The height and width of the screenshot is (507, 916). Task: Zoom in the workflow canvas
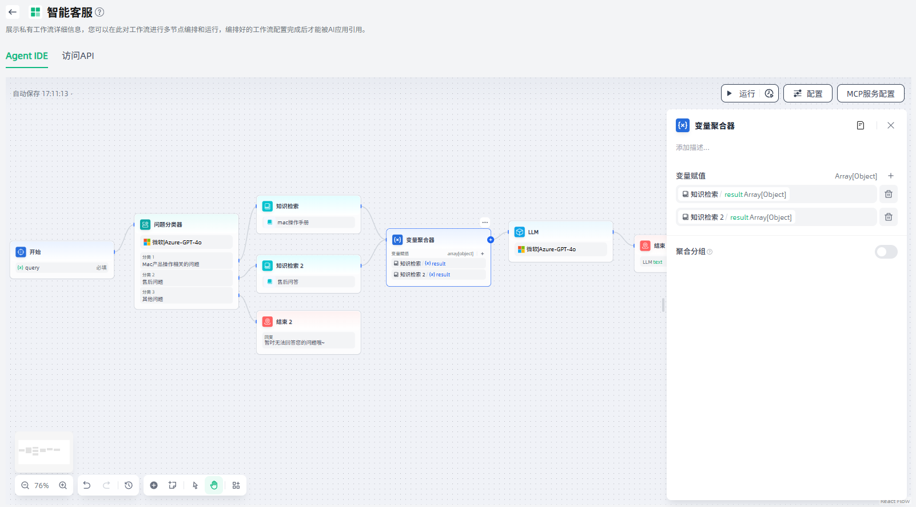pyautogui.click(x=63, y=485)
